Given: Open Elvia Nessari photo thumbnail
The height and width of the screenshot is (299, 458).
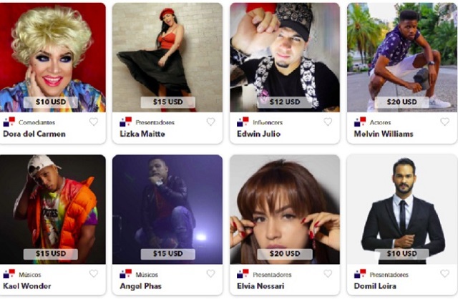Looking at the screenshot, I should click(285, 210).
